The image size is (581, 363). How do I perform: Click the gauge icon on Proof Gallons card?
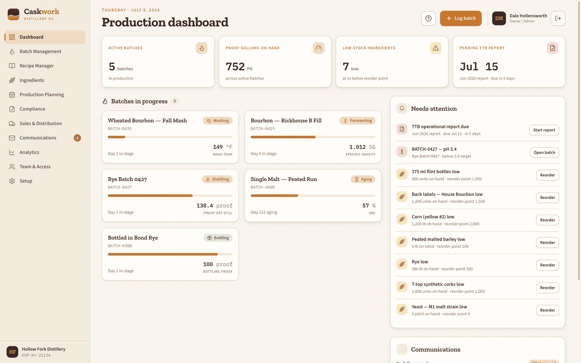click(318, 48)
